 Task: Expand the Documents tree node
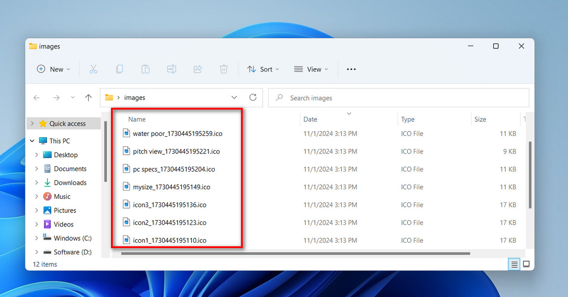point(37,168)
